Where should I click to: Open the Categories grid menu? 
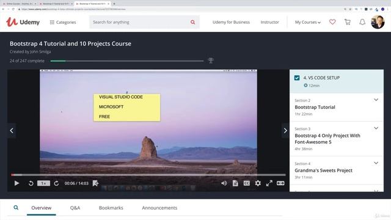click(63, 22)
